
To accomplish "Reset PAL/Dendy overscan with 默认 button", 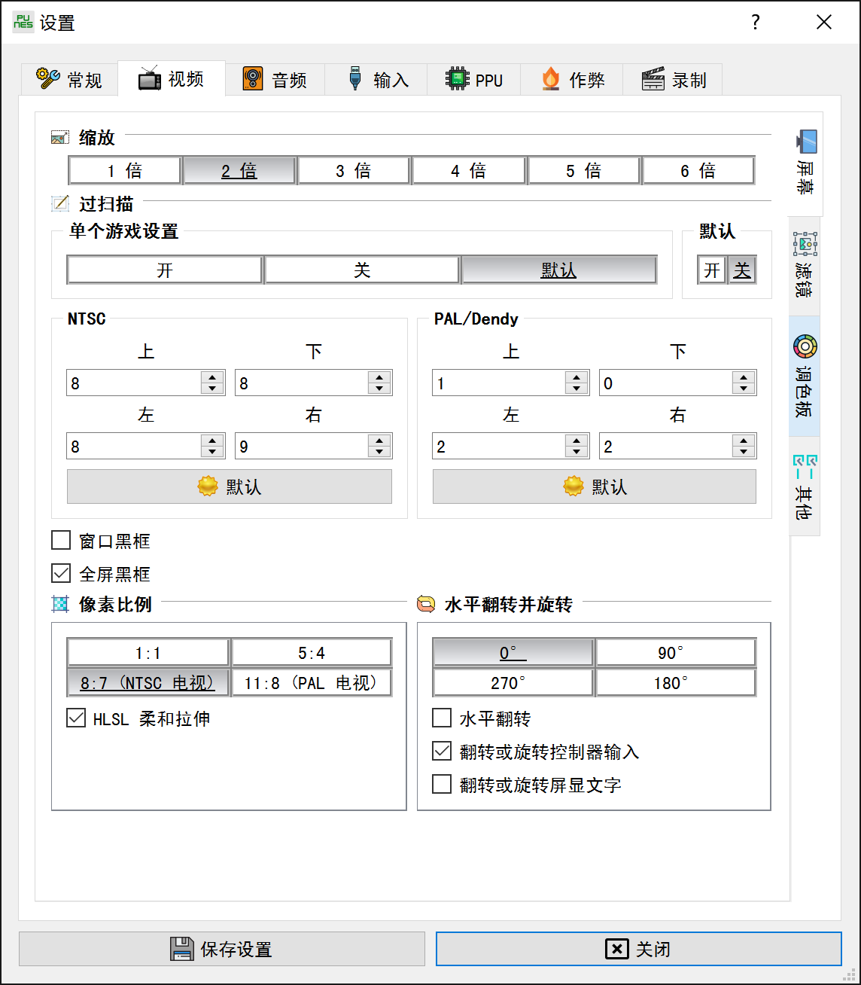I will (x=595, y=486).
